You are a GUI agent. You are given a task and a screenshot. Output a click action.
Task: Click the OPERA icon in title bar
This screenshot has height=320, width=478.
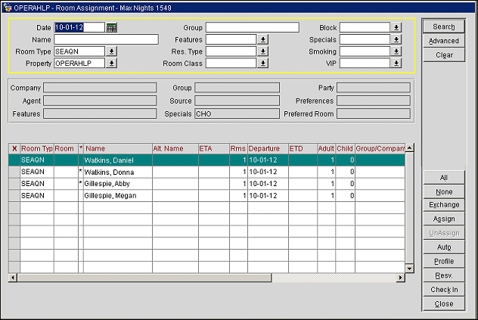(x=7, y=6)
